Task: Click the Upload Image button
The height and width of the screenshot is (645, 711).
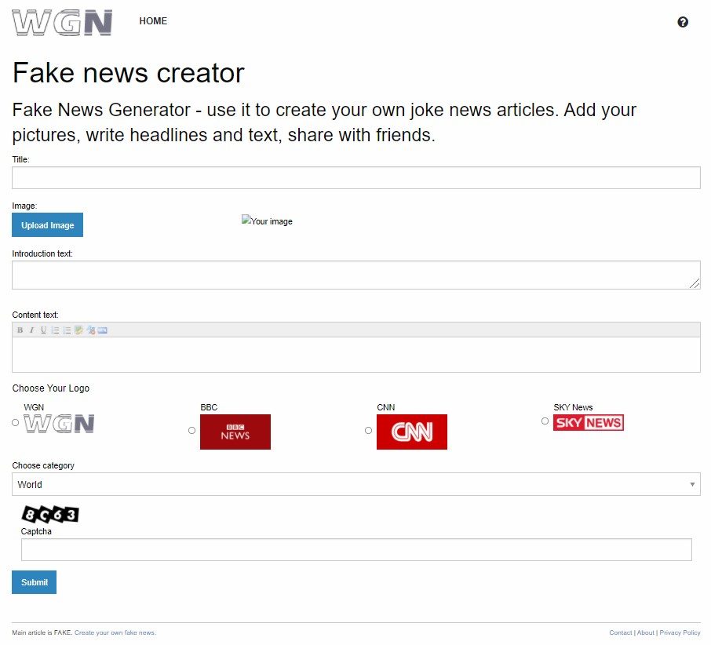Action: point(47,225)
